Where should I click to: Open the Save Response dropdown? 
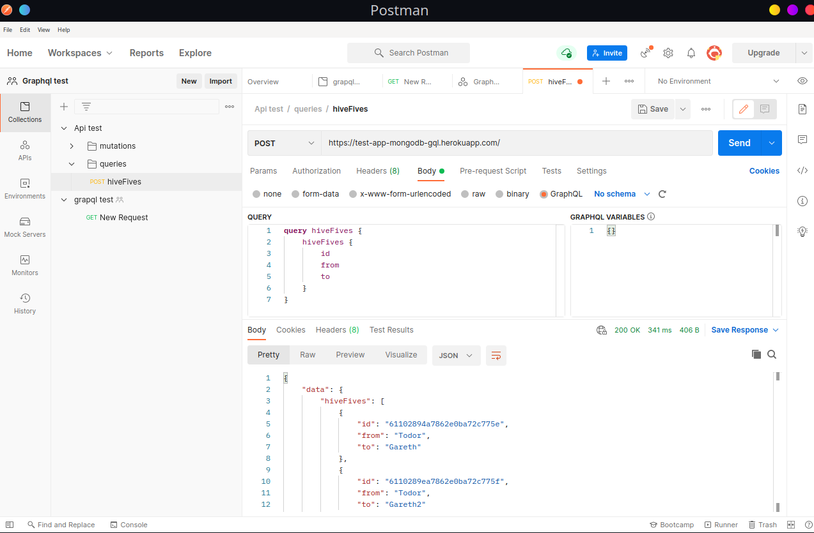pyautogui.click(x=745, y=330)
